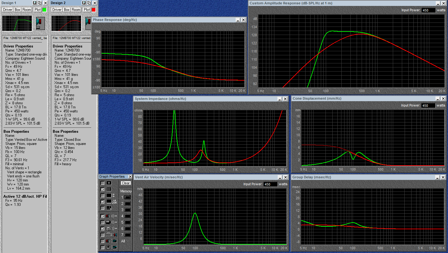
Task: Click the Input Power field in Custom Amplitude Response
Action: (x=428, y=10)
